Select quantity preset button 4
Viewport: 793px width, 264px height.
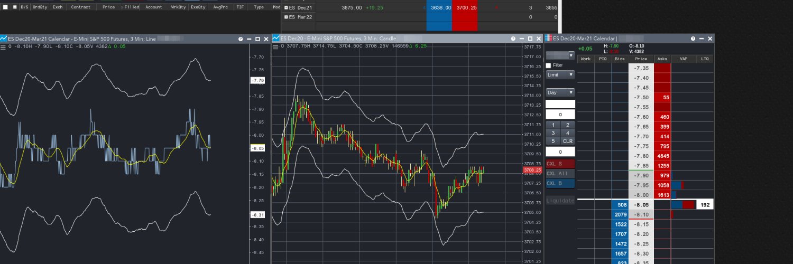pos(568,133)
